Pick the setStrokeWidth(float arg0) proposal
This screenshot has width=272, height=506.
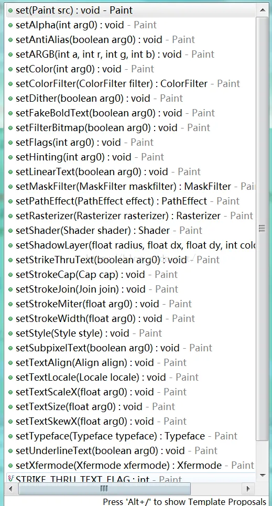point(130,318)
